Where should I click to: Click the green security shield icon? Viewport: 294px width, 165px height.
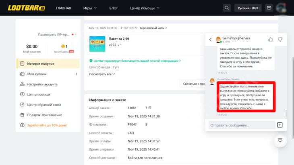(x=91, y=61)
